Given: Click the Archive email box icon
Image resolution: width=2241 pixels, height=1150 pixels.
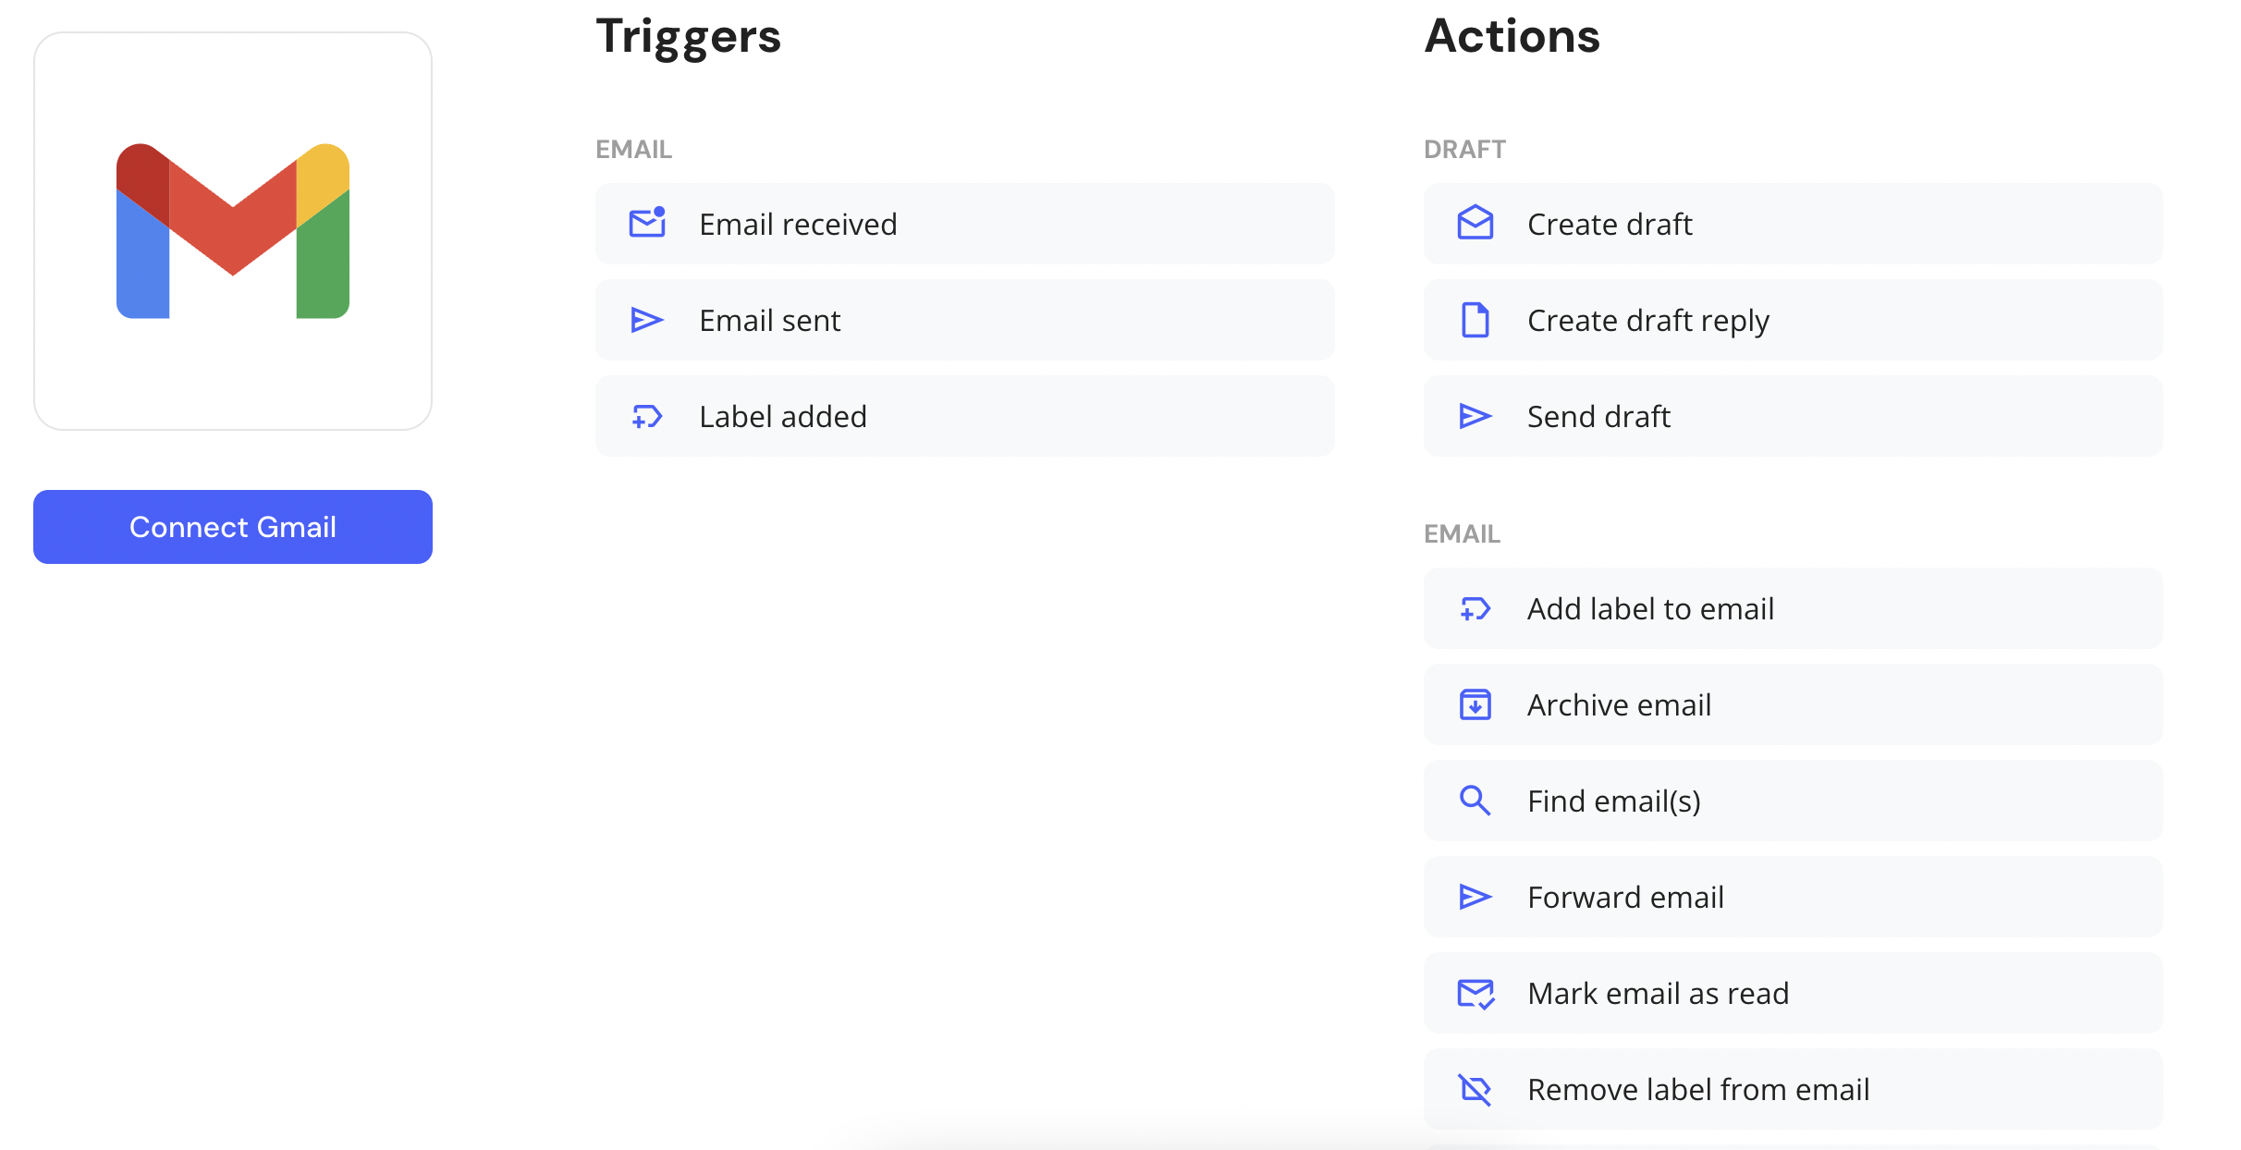Looking at the screenshot, I should pos(1476,704).
